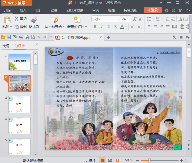Image resolution: width=192 pixels, height=163 pixels.
Task: Align text left
Action: pyautogui.click(x=149, y=27)
